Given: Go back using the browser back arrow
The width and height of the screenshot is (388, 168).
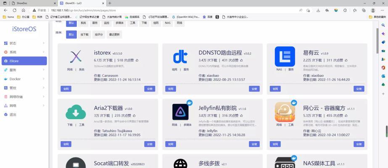Looking at the screenshot, I should 6,10.
